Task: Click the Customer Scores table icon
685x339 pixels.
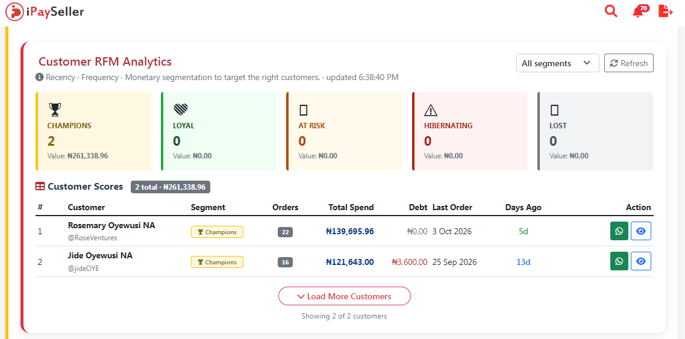Action: pos(40,187)
